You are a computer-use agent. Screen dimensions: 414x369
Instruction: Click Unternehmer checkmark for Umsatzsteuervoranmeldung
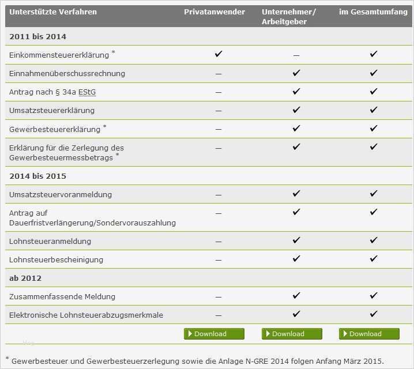click(x=296, y=194)
